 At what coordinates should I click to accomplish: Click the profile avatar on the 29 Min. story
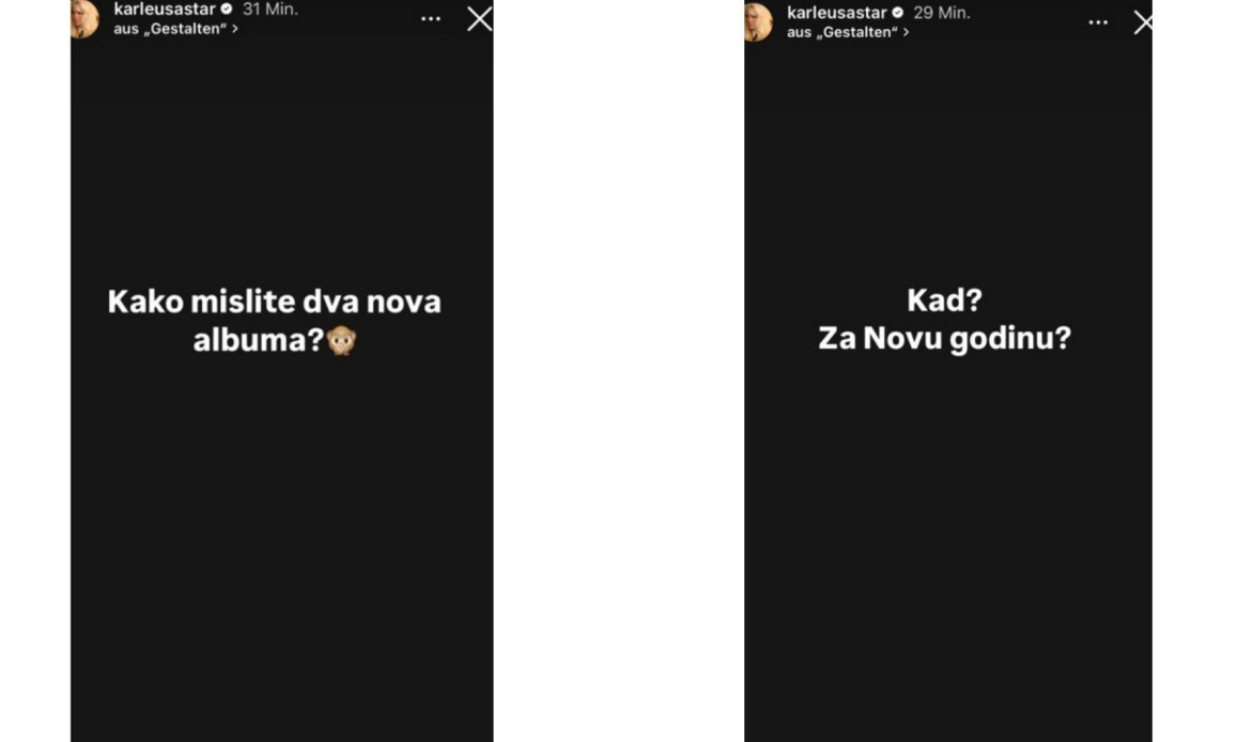758,21
